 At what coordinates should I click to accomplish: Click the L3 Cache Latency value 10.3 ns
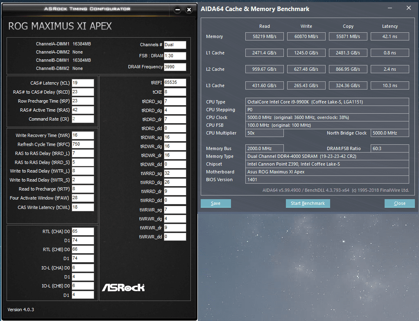pyautogui.click(x=390, y=85)
